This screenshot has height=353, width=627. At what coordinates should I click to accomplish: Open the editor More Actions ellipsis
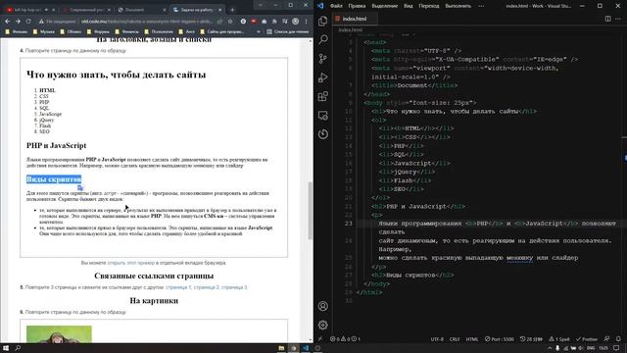[x=618, y=19]
